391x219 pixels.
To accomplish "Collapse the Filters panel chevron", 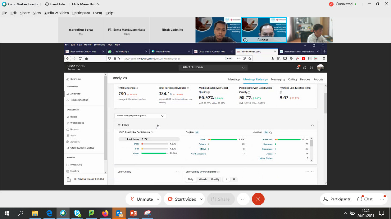I will (312, 125).
